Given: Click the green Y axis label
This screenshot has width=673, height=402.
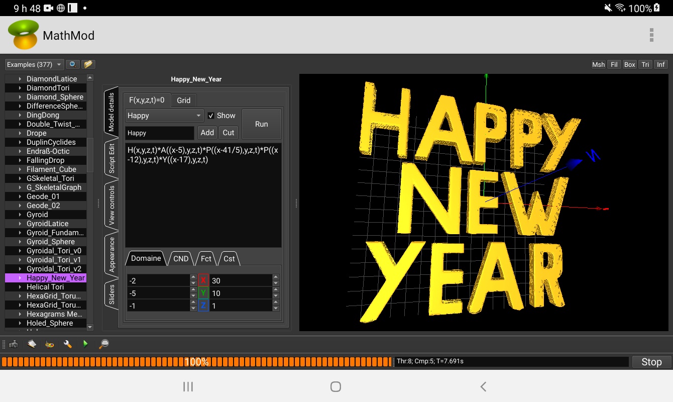Looking at the screenshot, I should [203, 293].
